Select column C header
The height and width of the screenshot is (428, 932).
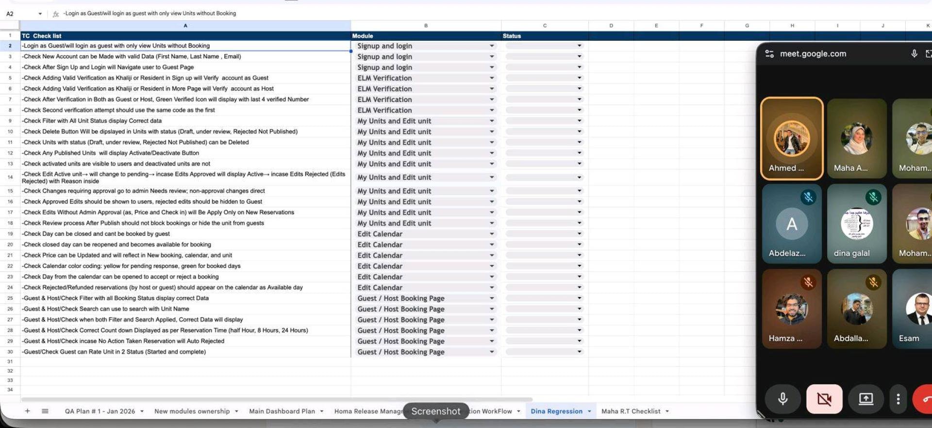(545, 26)
